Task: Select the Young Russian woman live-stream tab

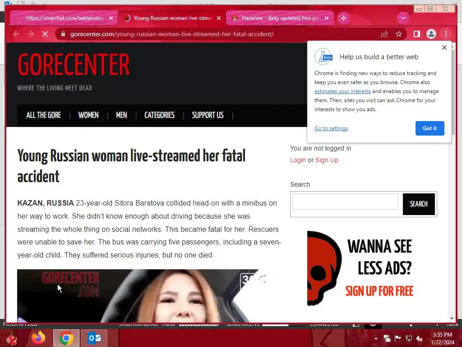Action: (x=172, y=18)
